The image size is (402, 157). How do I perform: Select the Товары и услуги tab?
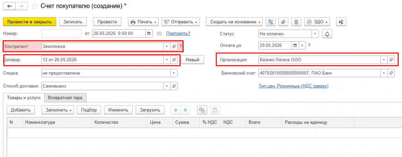click(x=24, y=98)
